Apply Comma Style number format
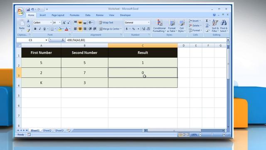 coord(138,29)
